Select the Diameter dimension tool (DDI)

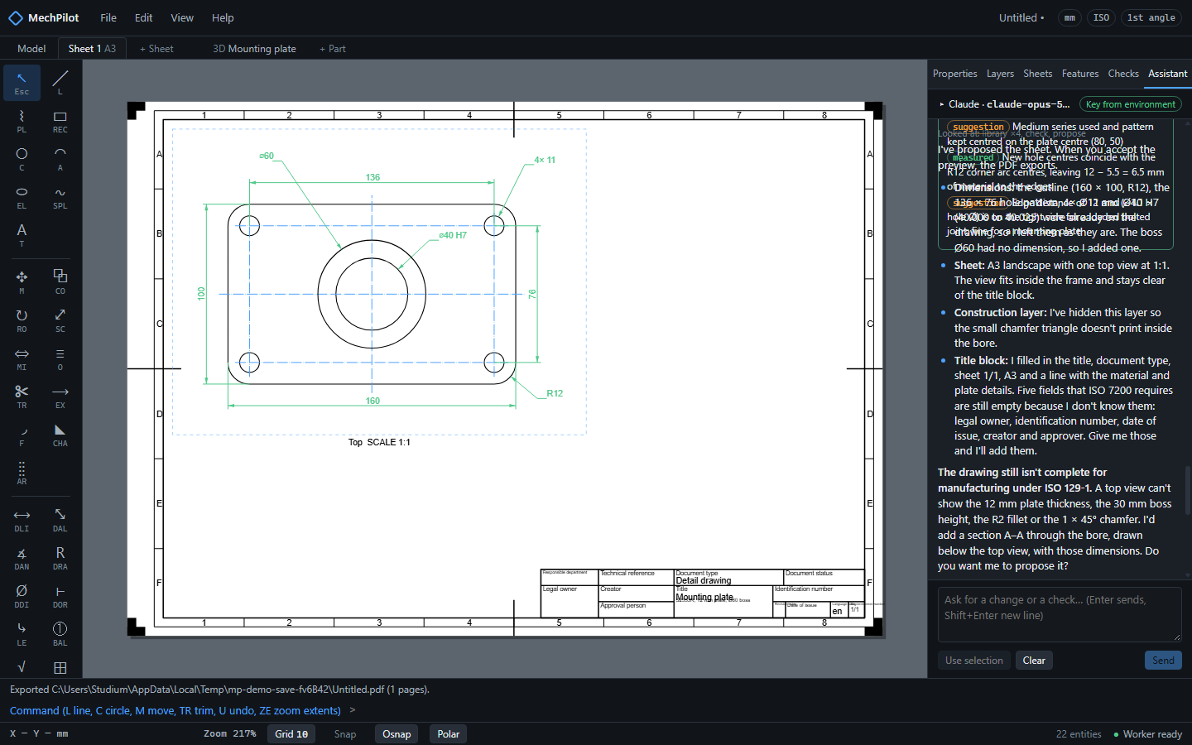pos(22,596)
